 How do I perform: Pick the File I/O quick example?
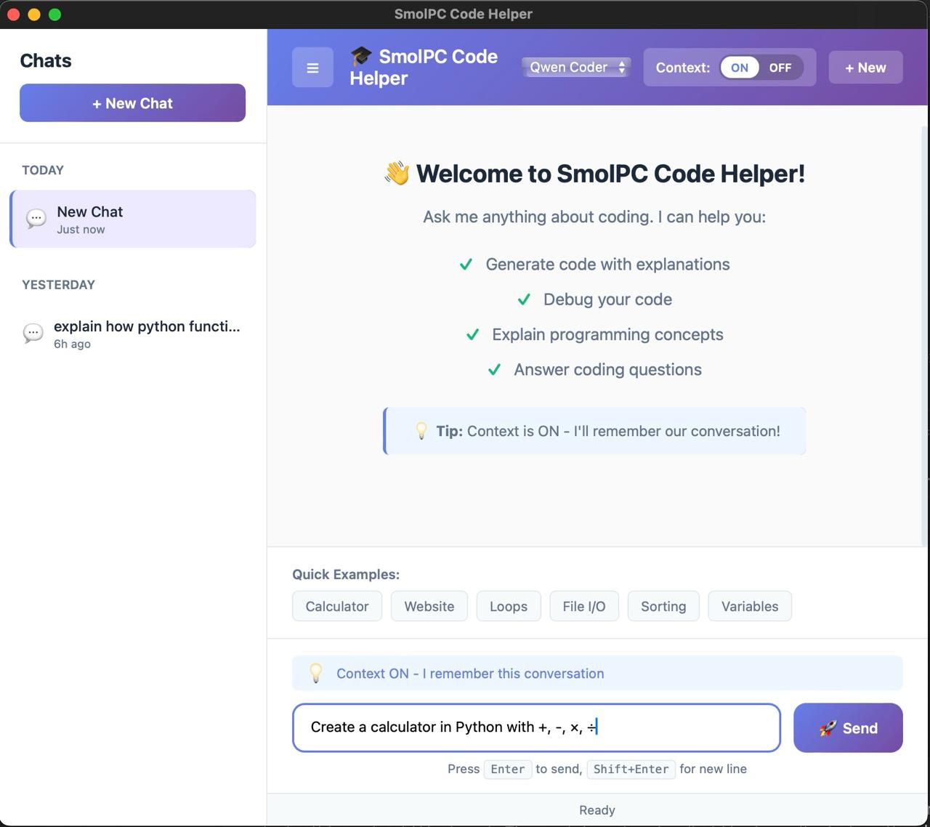584,606
